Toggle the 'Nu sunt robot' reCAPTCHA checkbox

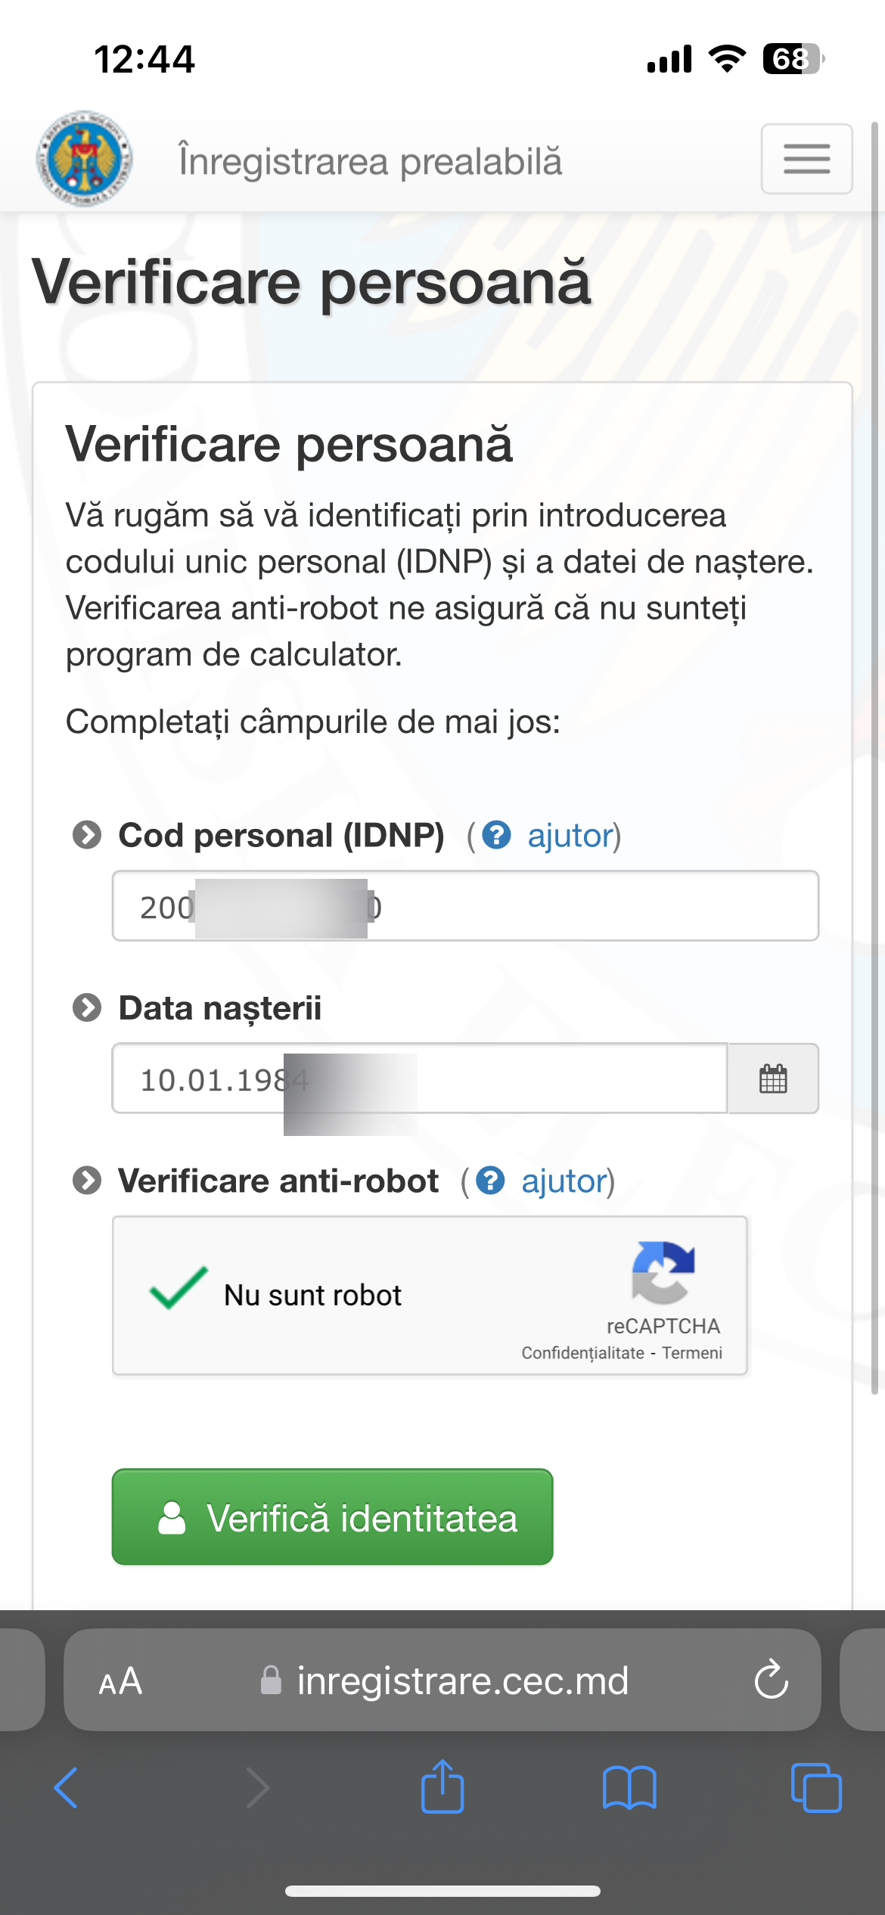tap(179, 1287)
